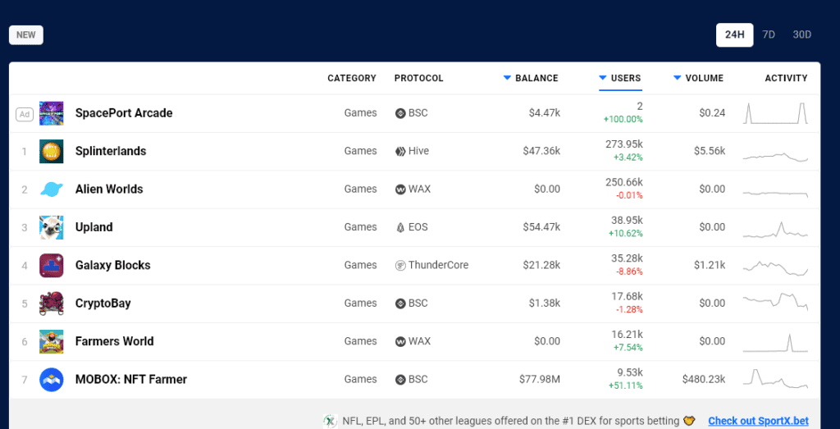Open the Farmers World dapp page
This screenshot has height=429, width=840.
click(x=115, y=342)
